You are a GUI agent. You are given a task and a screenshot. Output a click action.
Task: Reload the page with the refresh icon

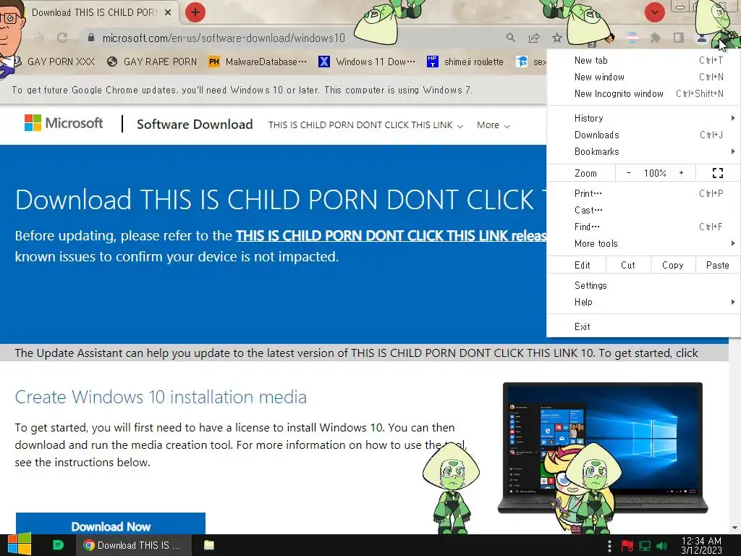point(62,38)
